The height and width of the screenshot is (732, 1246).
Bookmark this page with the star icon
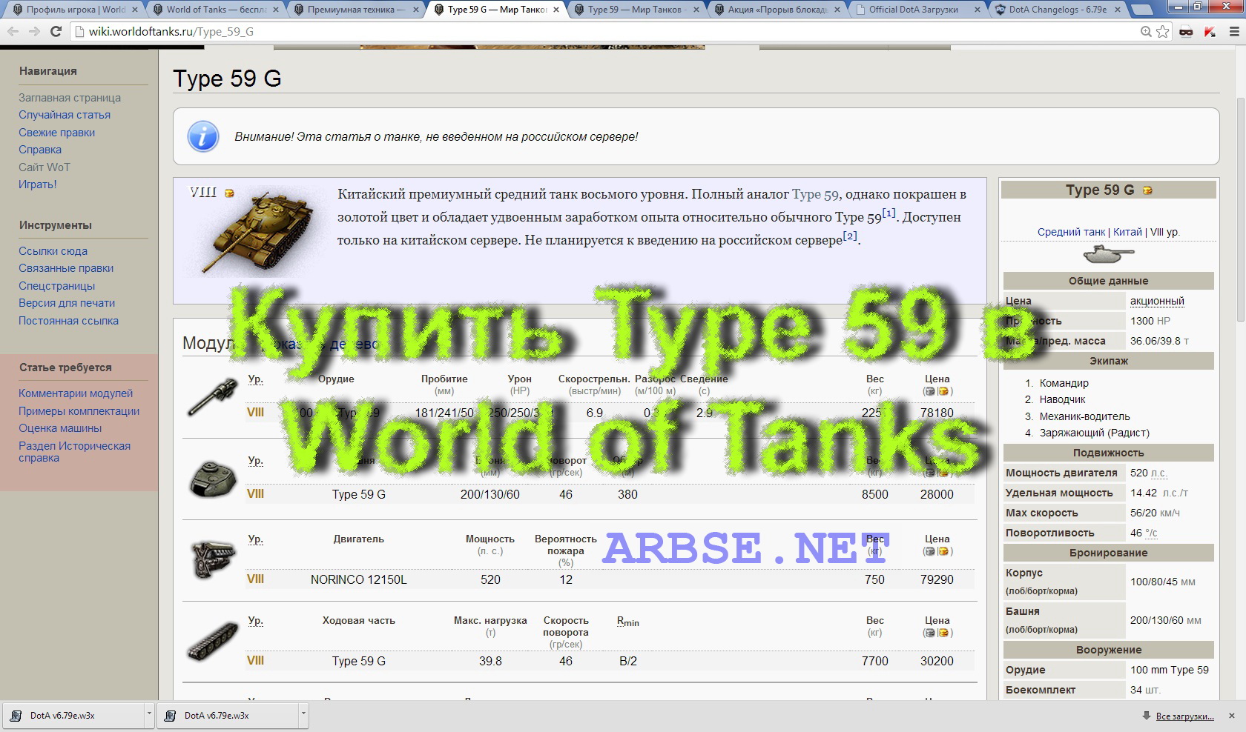click(1163, 31)
